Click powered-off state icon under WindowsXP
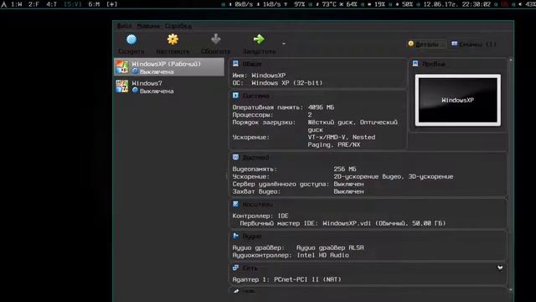This screenshot has width=536, height=302. tap(135, 71)
